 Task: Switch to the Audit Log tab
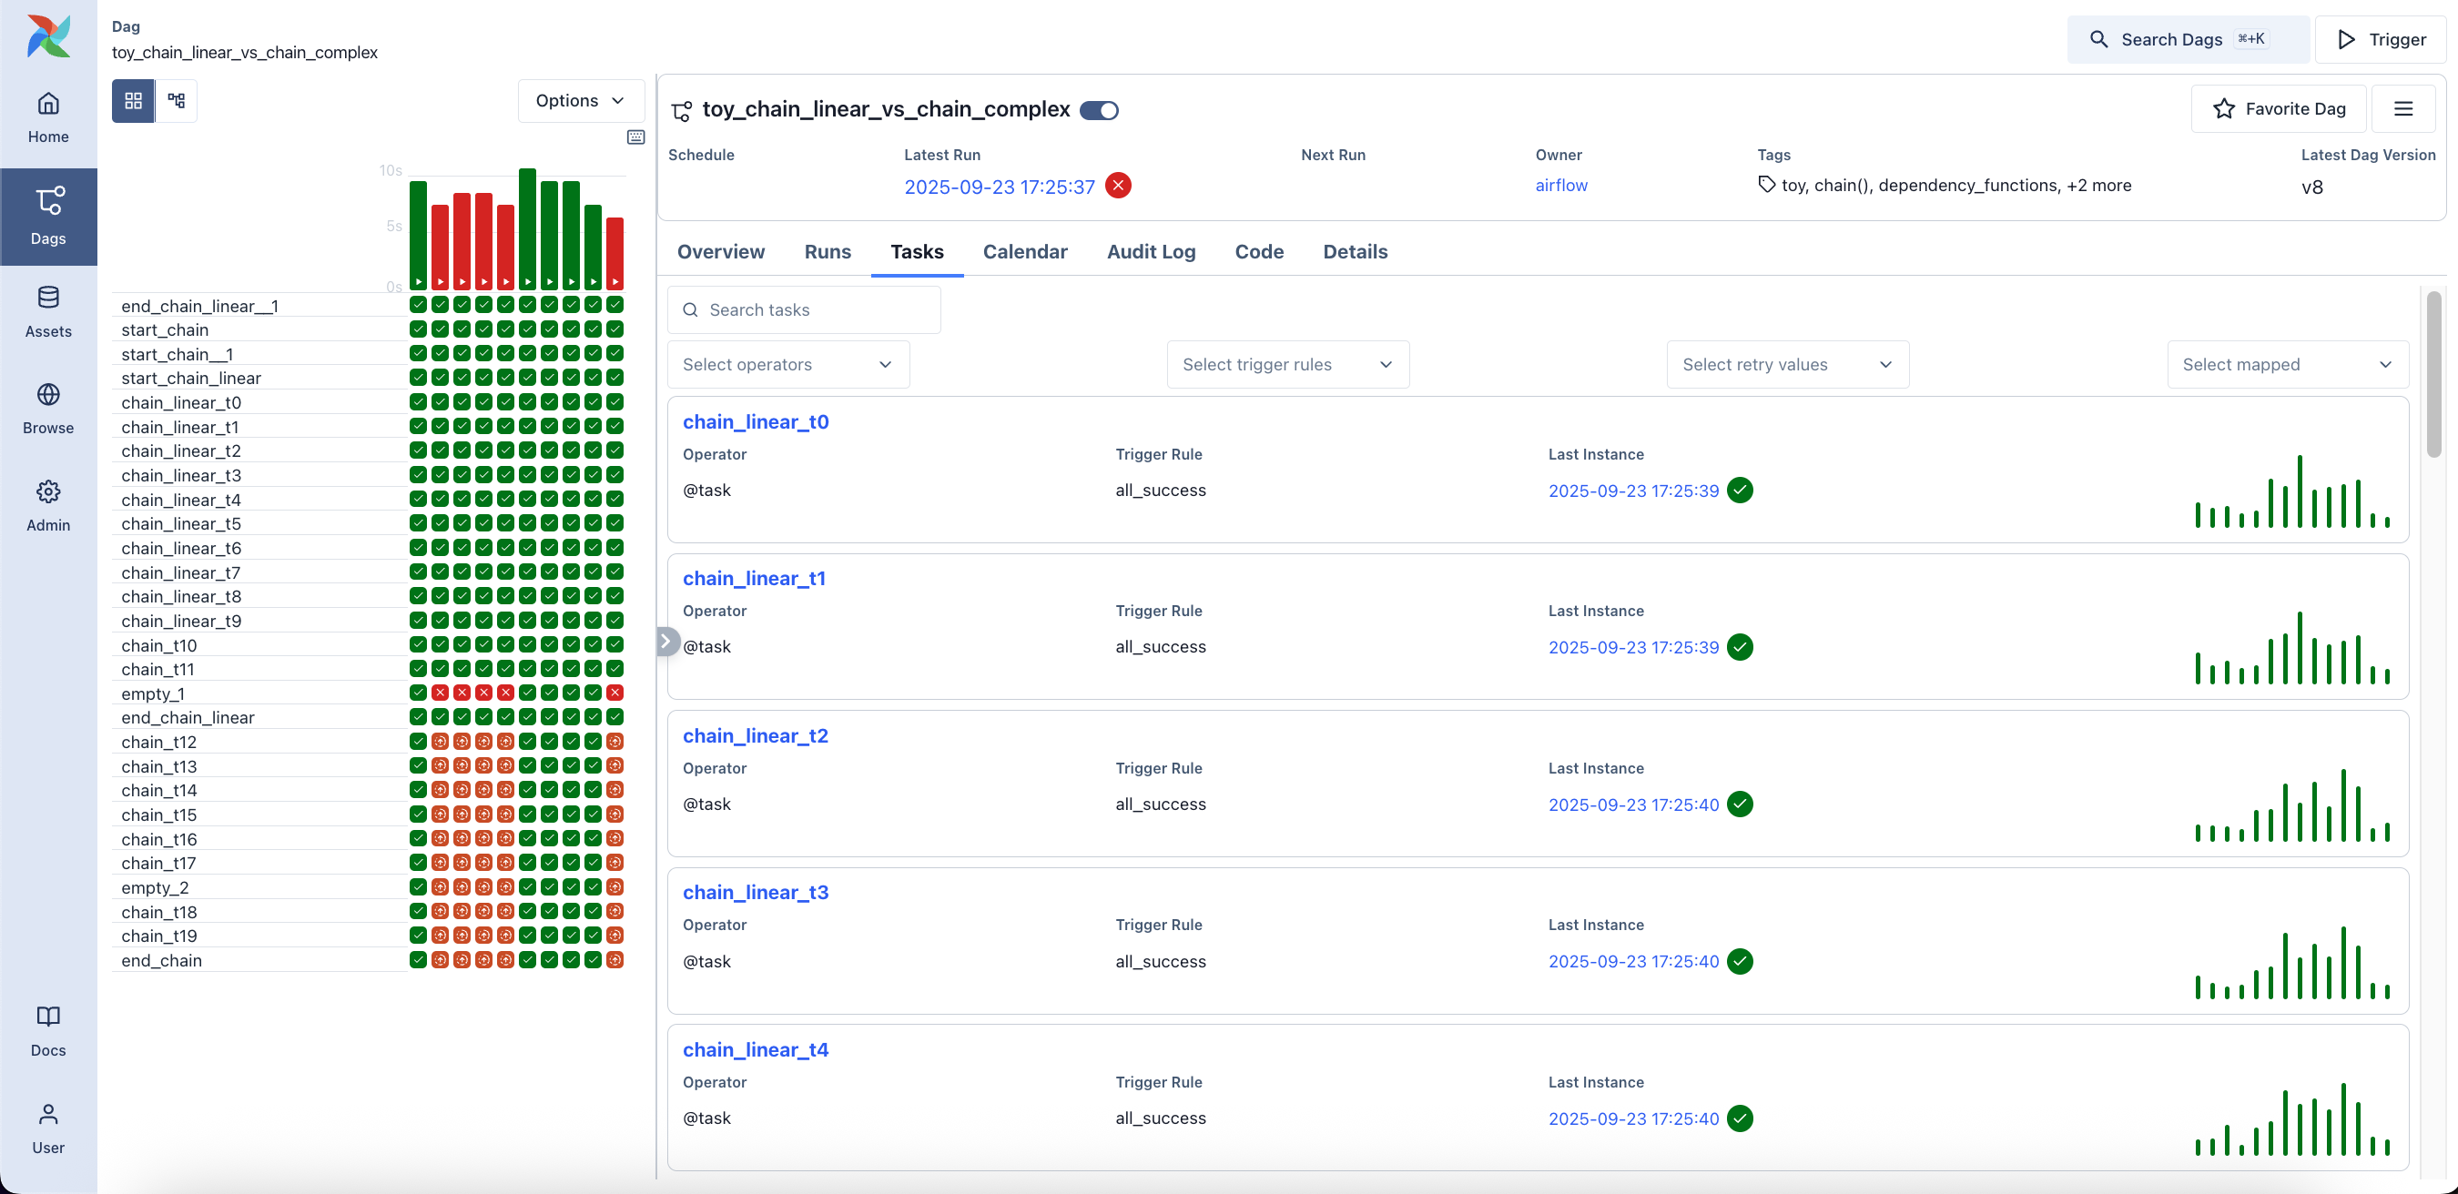pos(1151,252)
